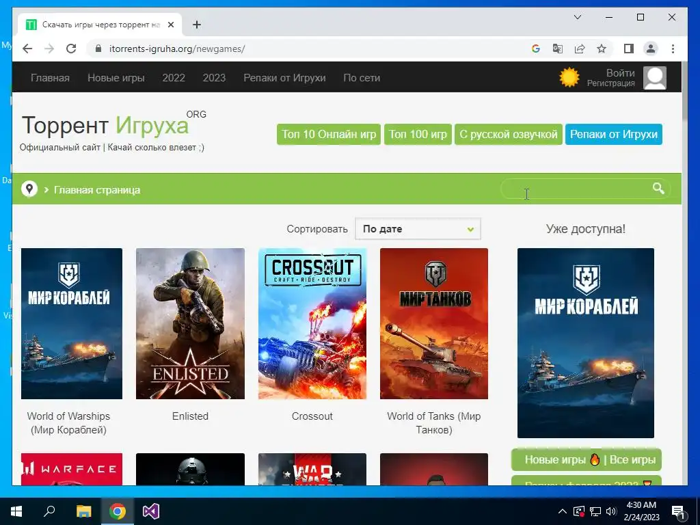The height and width of the screenshot is (525, 700).
Task: Open the Crossout game cover
Action: point(312,323)
